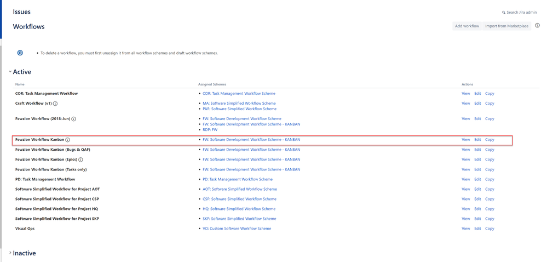This screenshot has height=262, width=547.
Task: Focus the Search Jira admin field
Action: click(x=521, y=13)
